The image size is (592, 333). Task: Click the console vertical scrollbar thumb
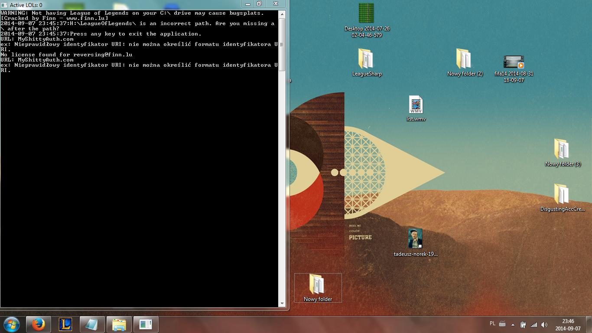click(282, 44)
